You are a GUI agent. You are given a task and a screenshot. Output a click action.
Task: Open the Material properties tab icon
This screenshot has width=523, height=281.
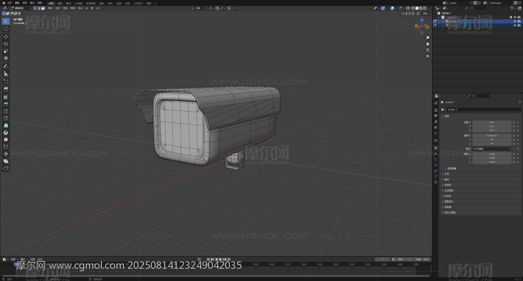[436, 182]
